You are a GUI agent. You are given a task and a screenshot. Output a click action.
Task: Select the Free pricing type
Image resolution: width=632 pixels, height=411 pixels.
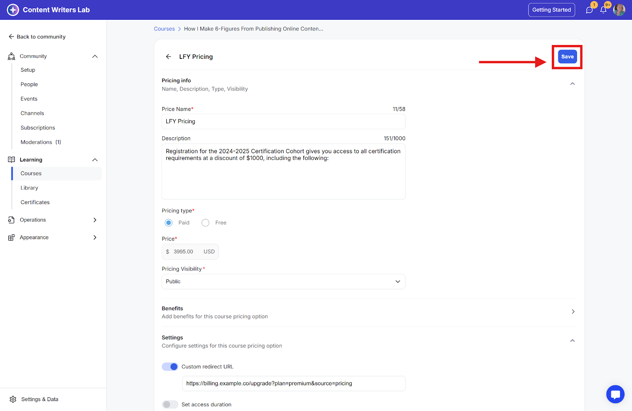(205, 223)
